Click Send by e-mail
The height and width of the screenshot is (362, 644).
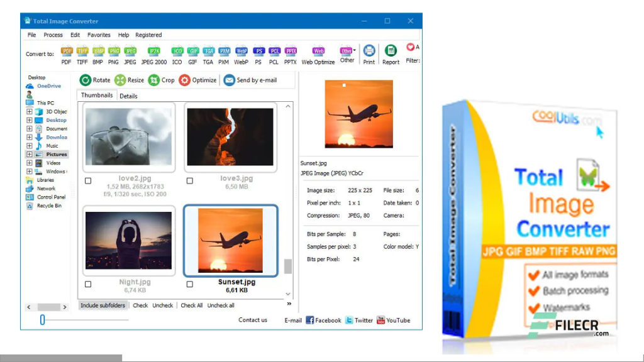coord(250,80)
